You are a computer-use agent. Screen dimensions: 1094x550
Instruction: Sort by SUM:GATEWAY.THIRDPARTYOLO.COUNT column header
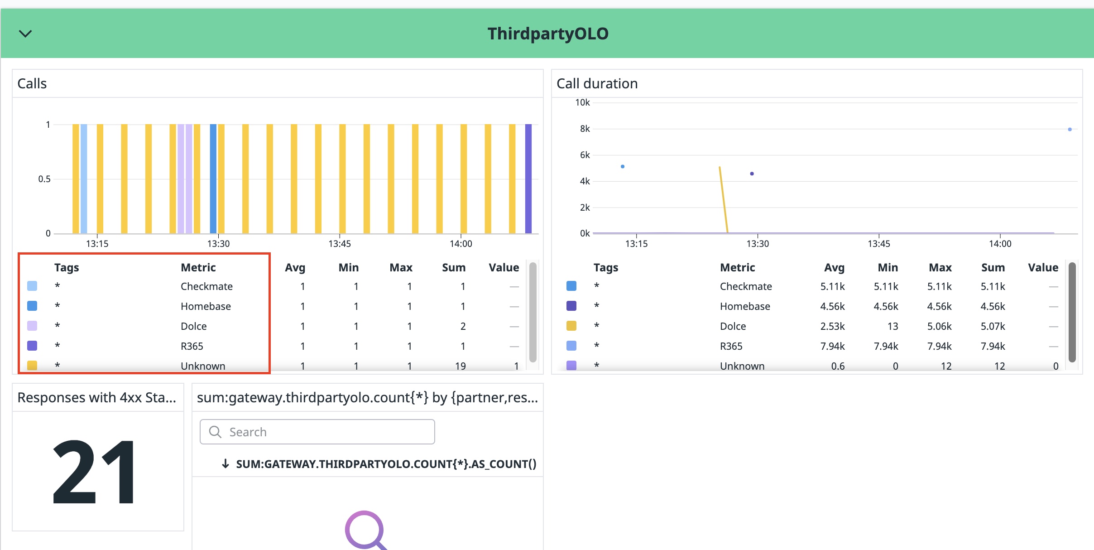coord(386,464)
